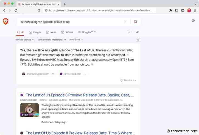Click the purple amazfeed favicon beside first result title
The width and height of the screenshot is (199, 135).
(x=22, y=95)
